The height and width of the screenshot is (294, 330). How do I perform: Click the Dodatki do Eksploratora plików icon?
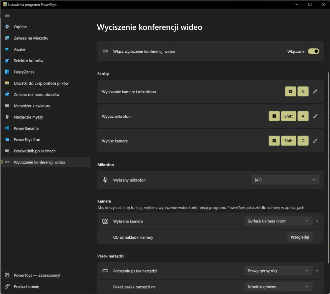(x=7, y=83)
